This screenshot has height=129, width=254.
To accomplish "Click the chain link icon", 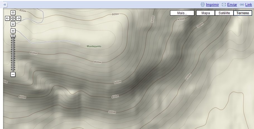I will [x=242, y=5].
